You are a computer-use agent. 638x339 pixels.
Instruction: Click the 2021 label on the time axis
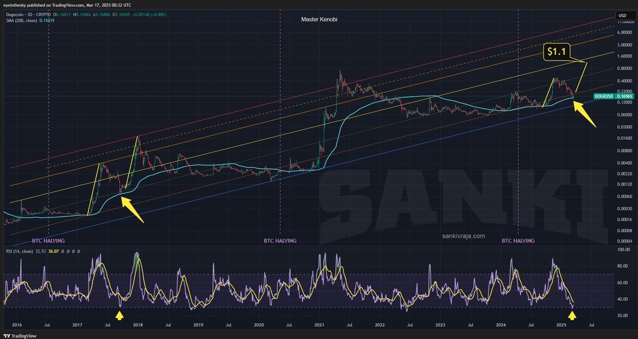[x=319, y=325]
